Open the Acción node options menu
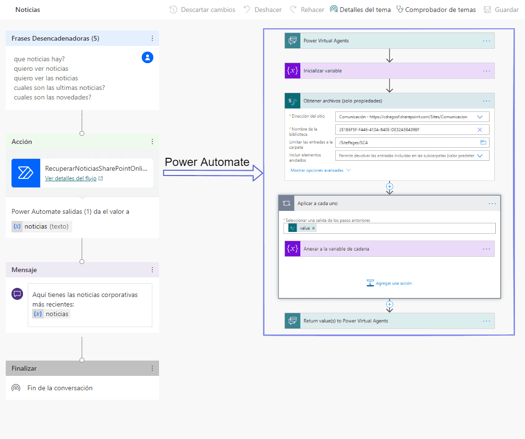Viewport: 525px width, 439px height. 152,142
